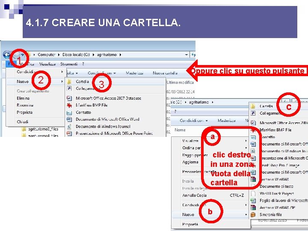Open the ? help menu in top window

coord(83,64)
